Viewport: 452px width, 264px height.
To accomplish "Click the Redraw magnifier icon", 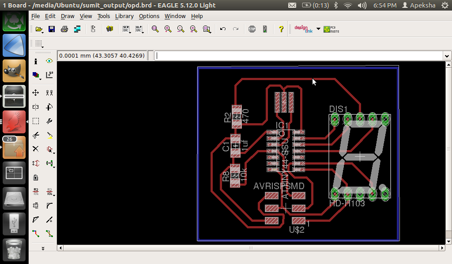I will pyautogui.click(x=193, y=29).
